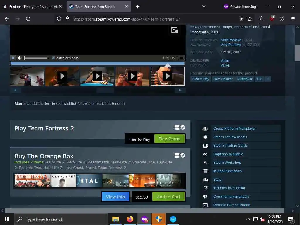Click the Stats bar chart icon
300x225 pixels.
(x=205, y=180)
